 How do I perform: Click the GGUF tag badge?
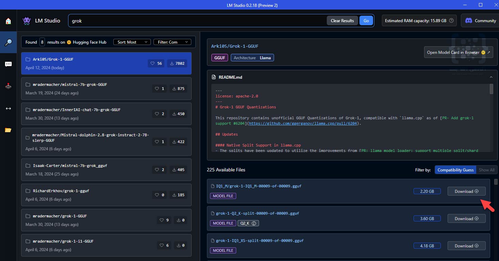point(220,58)
